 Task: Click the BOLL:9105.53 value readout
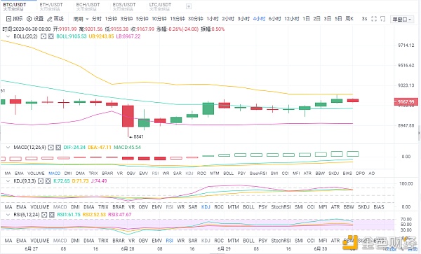(x=72, y=36)
